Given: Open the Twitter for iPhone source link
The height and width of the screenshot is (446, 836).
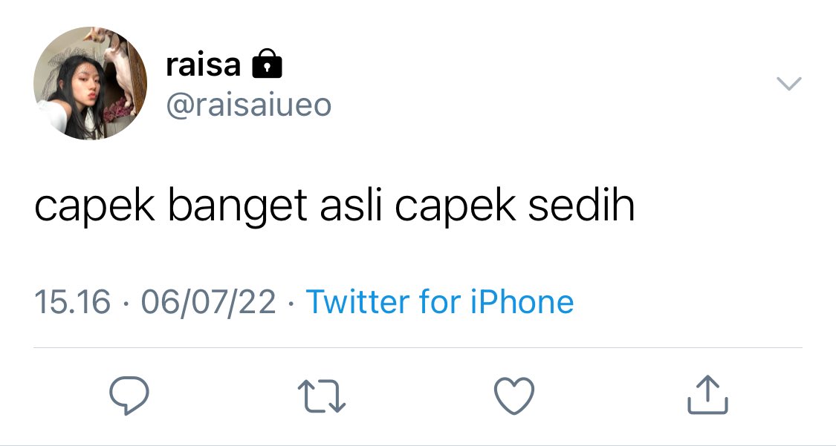Looking at the screenshot, I should point(440,301).
